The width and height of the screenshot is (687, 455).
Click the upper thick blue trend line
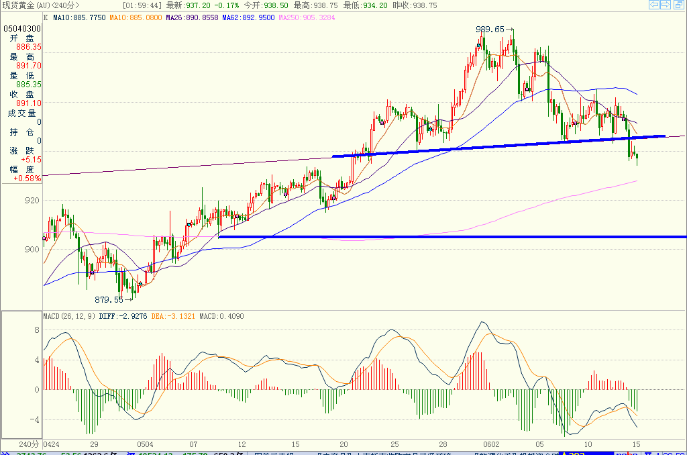498,146
